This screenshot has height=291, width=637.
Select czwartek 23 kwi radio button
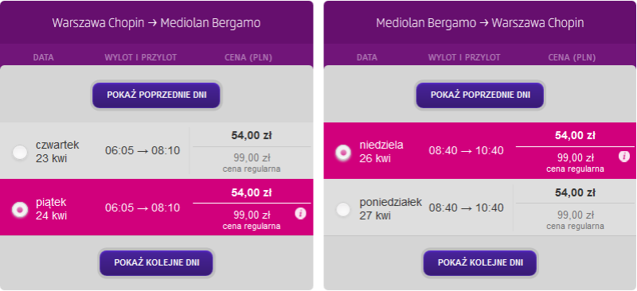[19, 152]
